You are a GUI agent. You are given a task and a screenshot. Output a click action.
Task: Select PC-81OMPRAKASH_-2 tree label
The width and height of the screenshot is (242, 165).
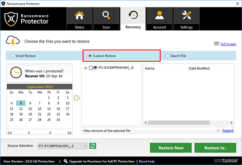116,67
